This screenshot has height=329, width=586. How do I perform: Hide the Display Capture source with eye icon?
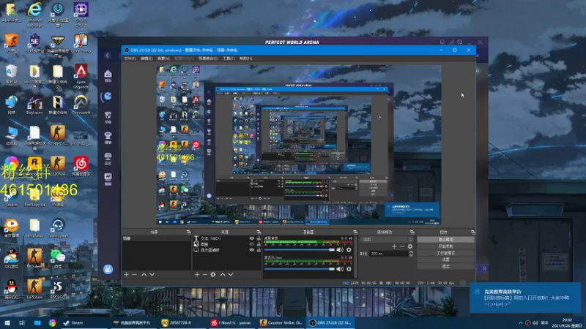[251, 250]
